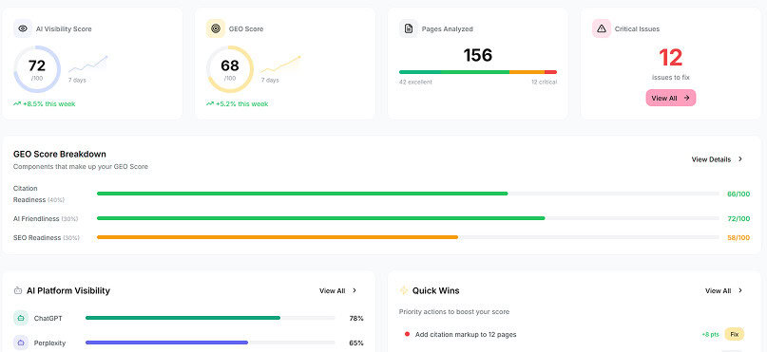Click the red 12 critical issues number
Screen dimensions: 767x352
pos(671,58)
